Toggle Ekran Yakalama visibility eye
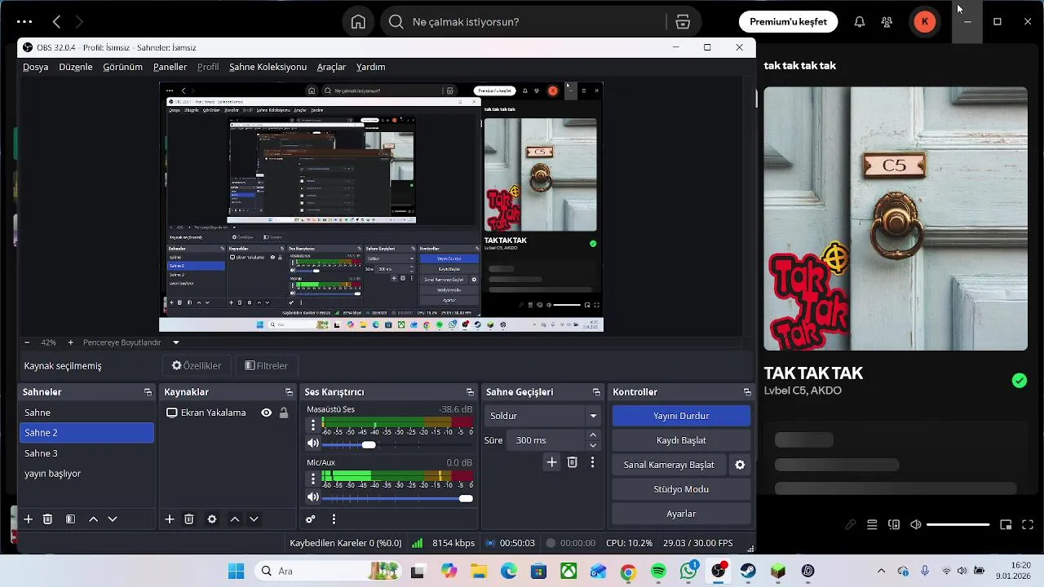Viewport: 1044px width, 587px height. coord(266,413)
